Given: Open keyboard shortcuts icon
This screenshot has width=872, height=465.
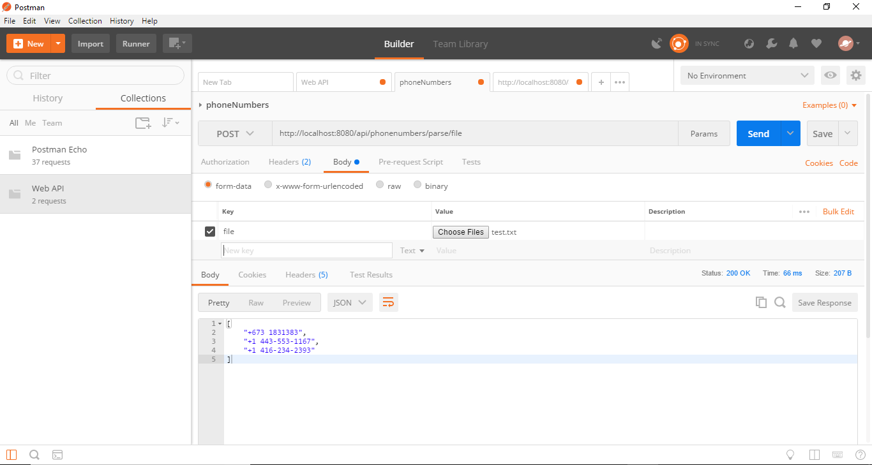Looking at the screenshot, I should coord(837,455).
